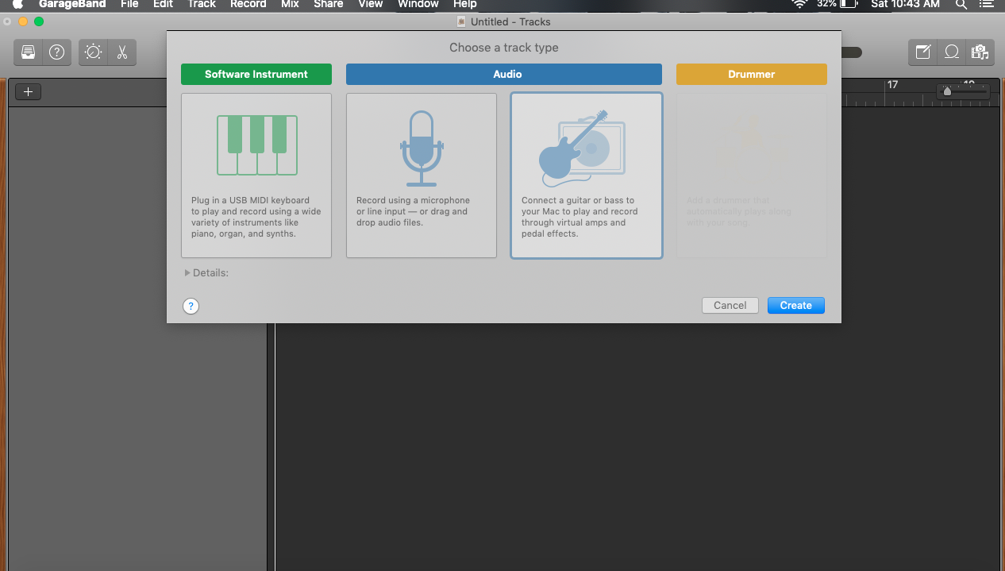Click the battery status icon
This screenshot has width=1005, height=571.
click(x=849, y=4)
